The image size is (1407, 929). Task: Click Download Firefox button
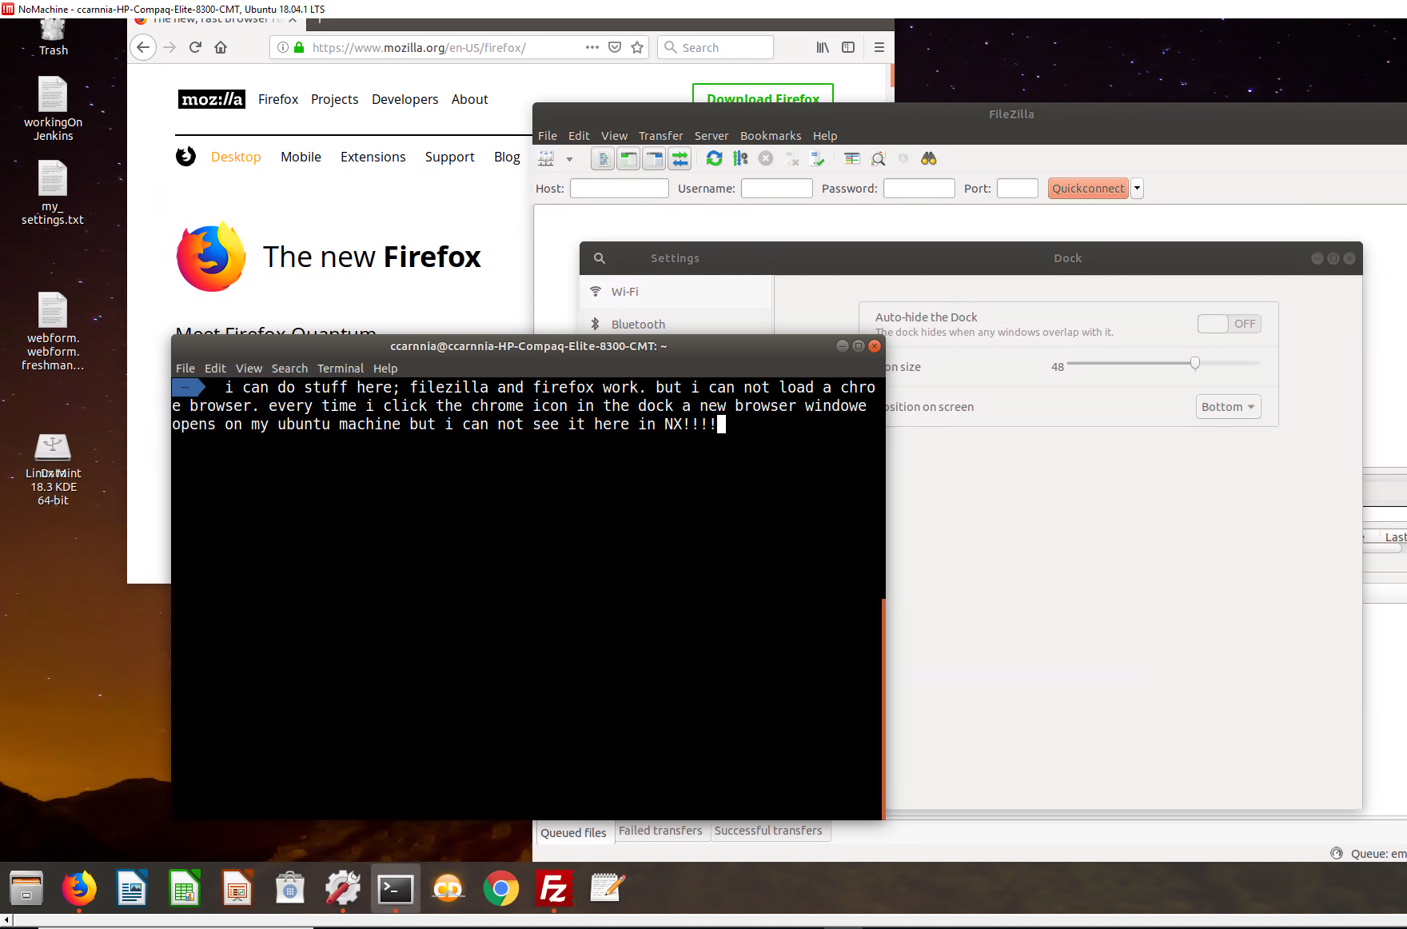point(763,94)
